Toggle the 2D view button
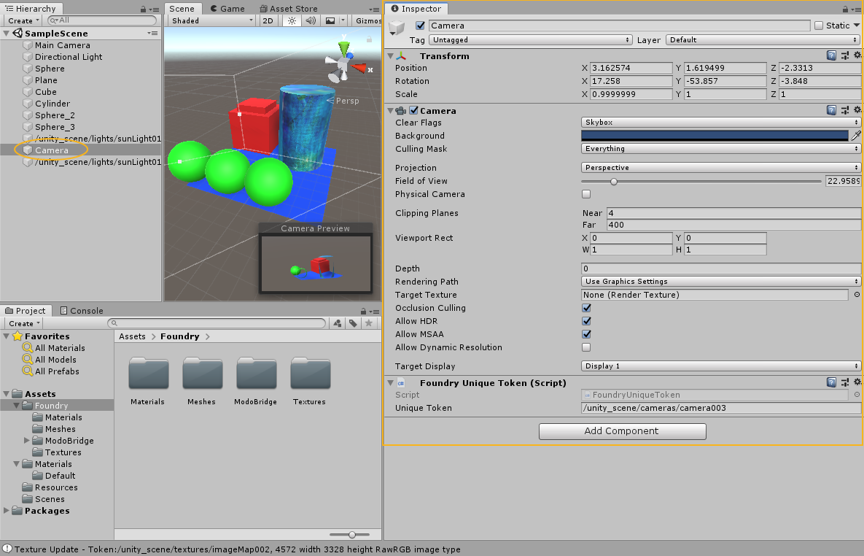Image resolution: width=864 pixels, height=556 pixels. point(268,21)
